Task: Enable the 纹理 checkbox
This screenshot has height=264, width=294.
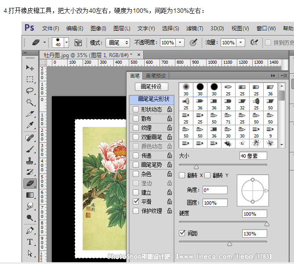Action: [x=136, y=128]
